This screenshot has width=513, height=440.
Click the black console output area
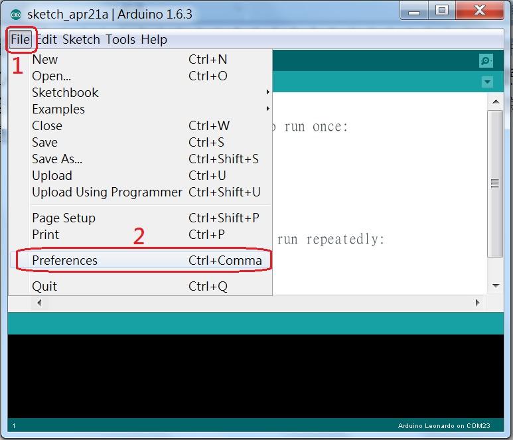pos(256,376)
